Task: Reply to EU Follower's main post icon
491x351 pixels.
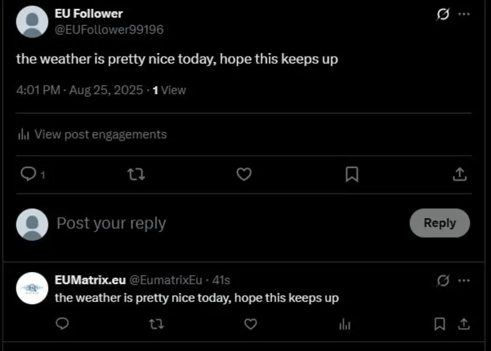Action: coord(29,174)
